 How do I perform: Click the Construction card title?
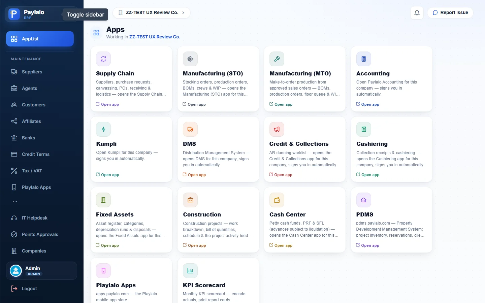point(202,214)
